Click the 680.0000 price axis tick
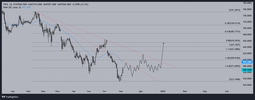 [247, 34]
